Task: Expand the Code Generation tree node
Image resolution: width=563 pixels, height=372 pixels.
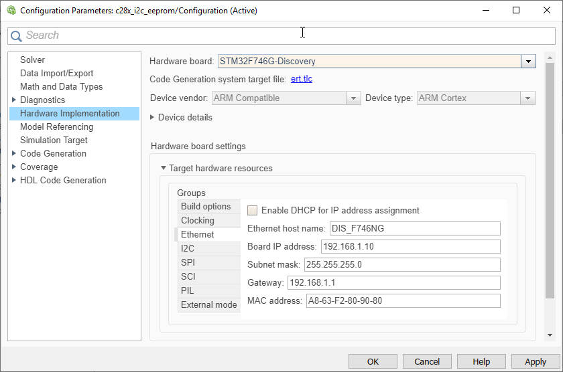Action: point(14,154)
